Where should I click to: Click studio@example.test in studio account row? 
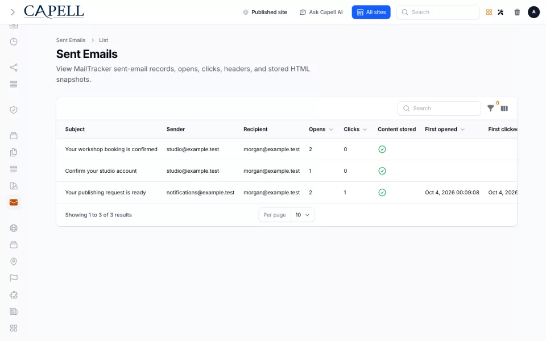193,171
